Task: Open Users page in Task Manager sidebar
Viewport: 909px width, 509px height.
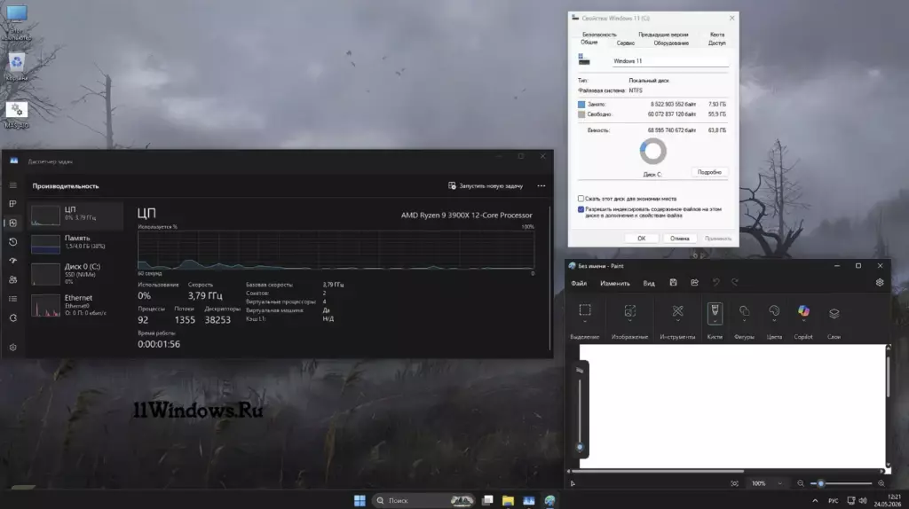Action: click(x=12, y=279)
